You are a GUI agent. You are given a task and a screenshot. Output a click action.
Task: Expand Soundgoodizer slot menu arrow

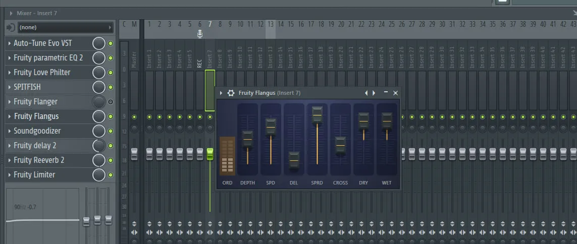[x=9, y=131]
